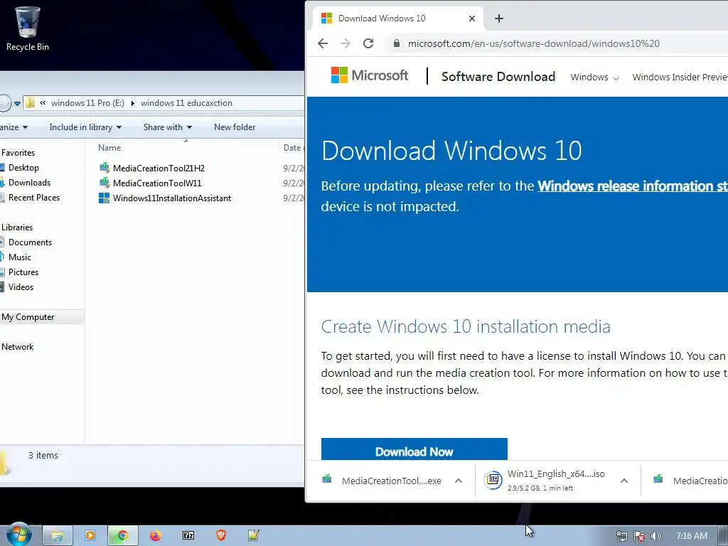The image size is (728, 546).
Task: Click the Chrome back arrow button
Action: pyautogui.click(x=323, y=43)
